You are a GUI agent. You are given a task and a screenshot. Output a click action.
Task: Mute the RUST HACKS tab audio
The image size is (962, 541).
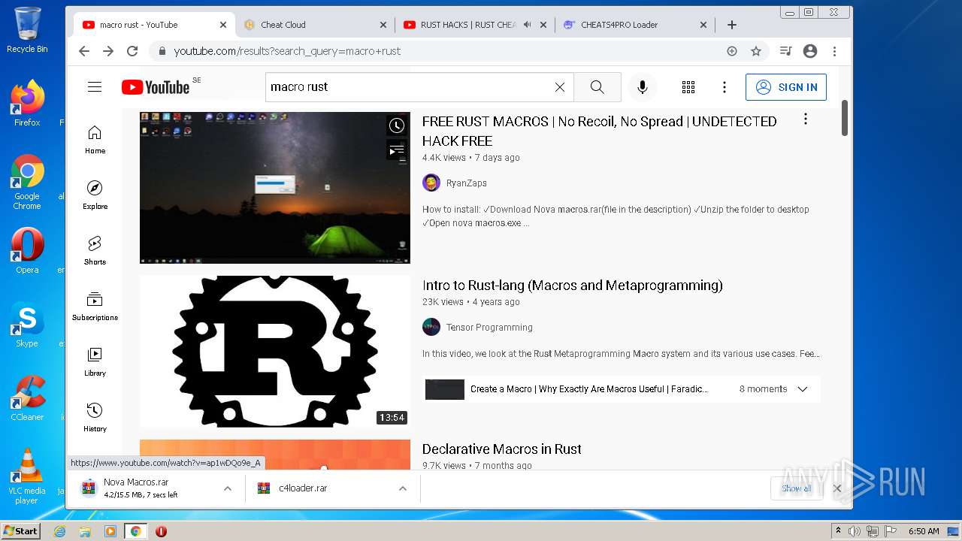tap(527, 25)
